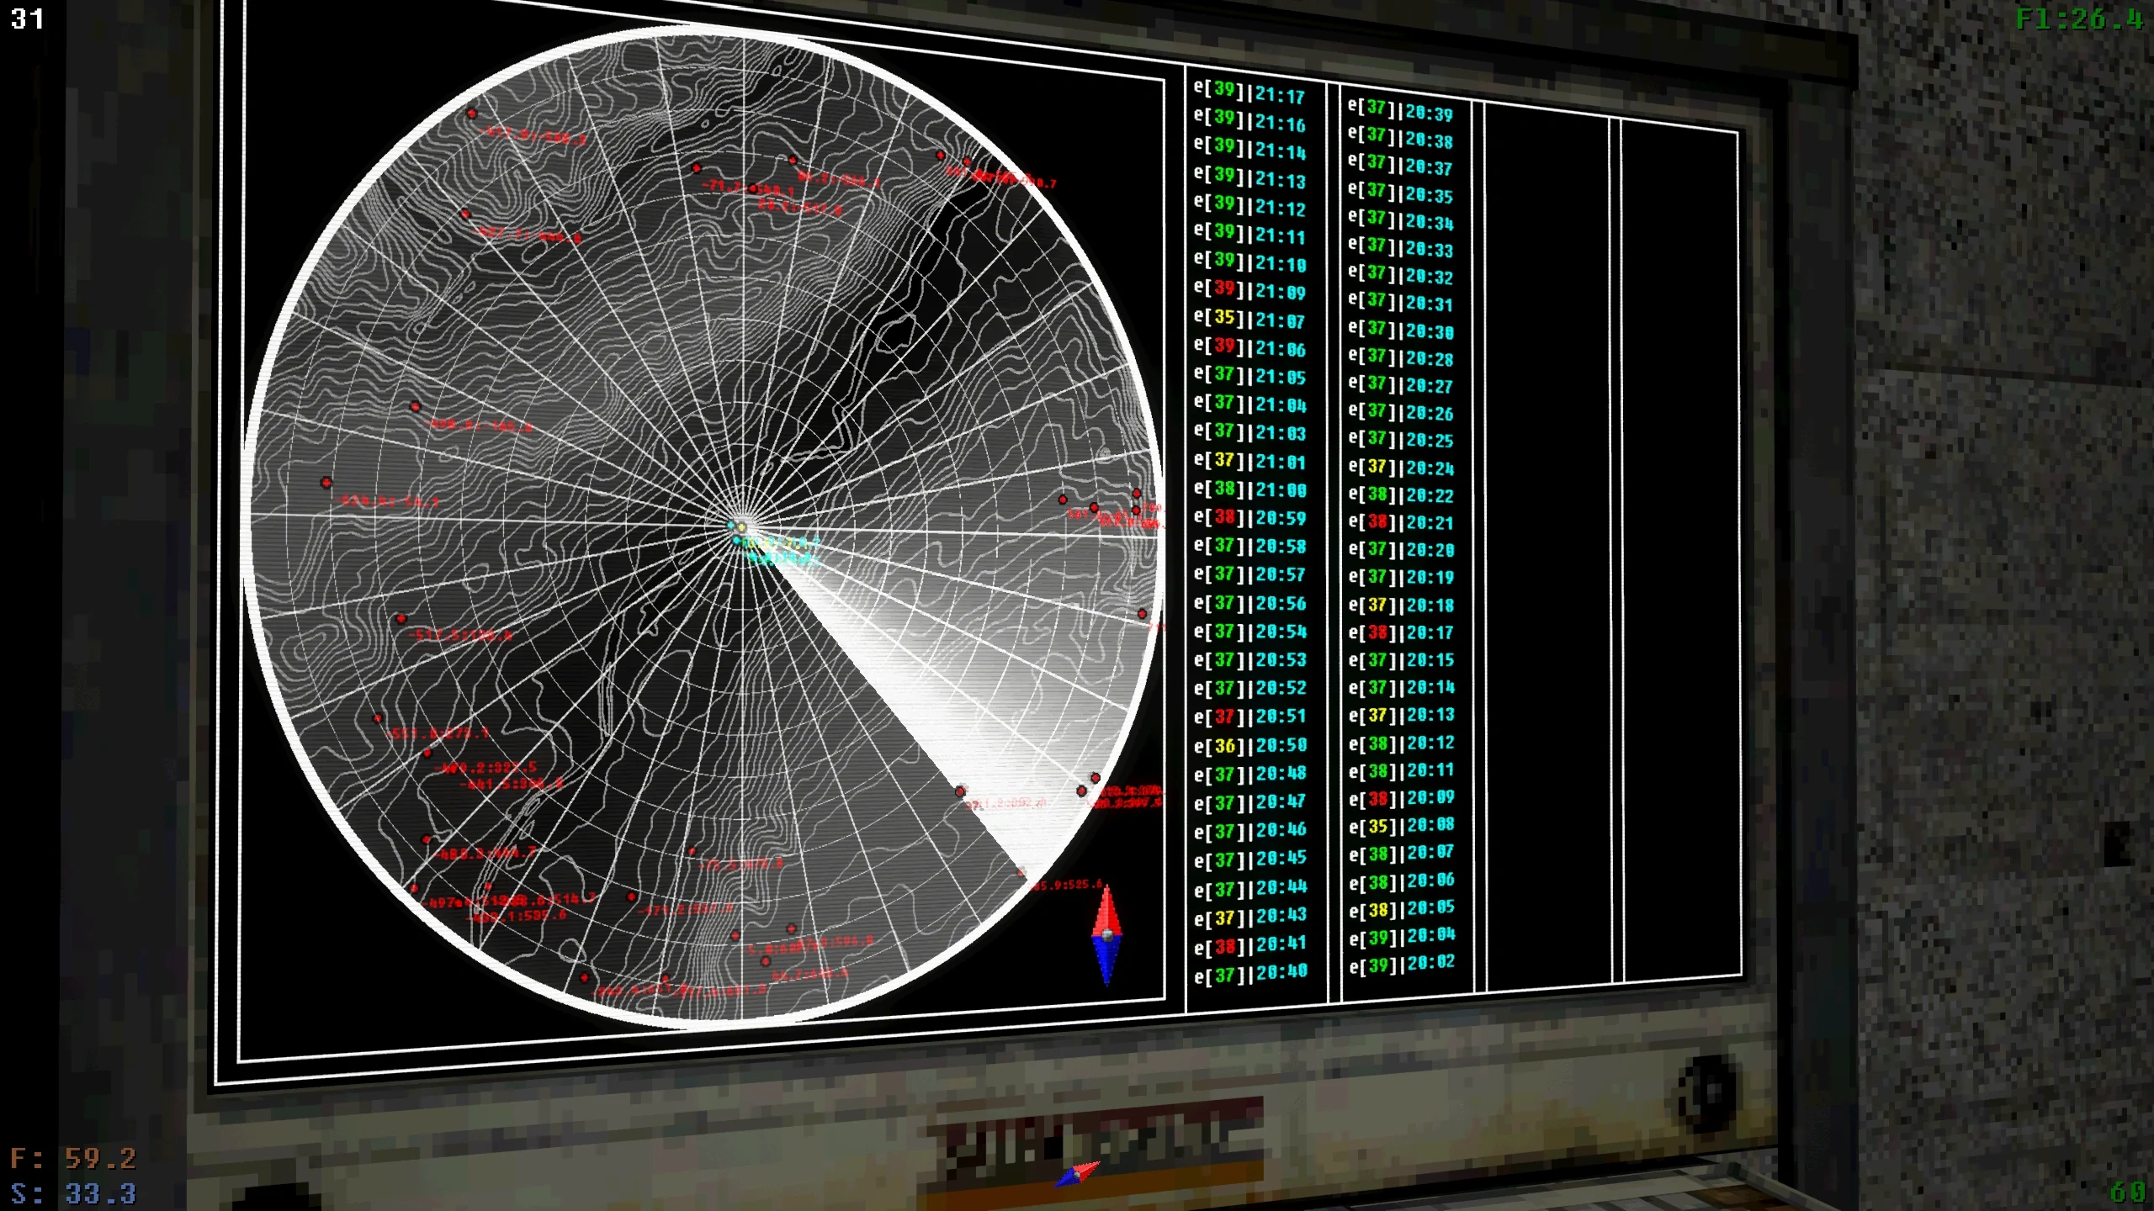Click log entry e[39]|20:02
Viewport: 2154px width, 1211px height.
click(x=1402, y=964)
